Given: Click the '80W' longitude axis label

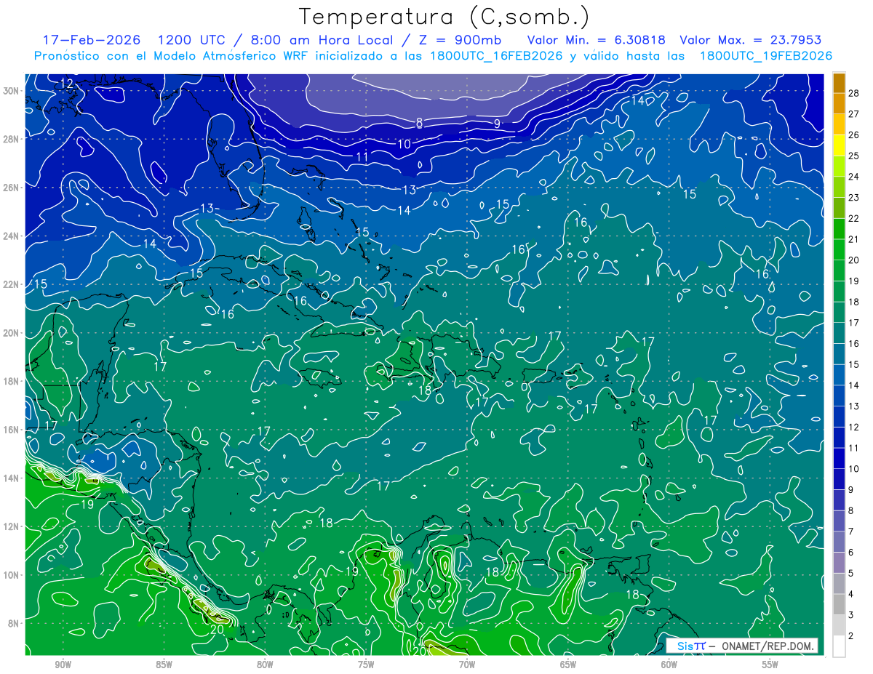Looking at the screenshot, I should (265, 665).
